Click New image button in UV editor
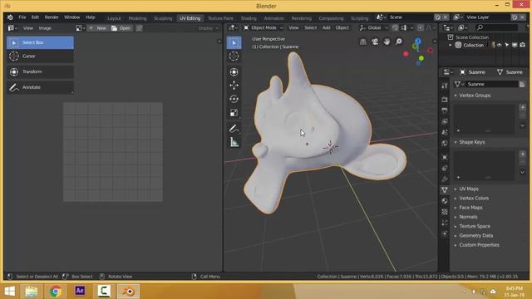The height and width of the screenshot is (299, 532). [x=98, y=28]
